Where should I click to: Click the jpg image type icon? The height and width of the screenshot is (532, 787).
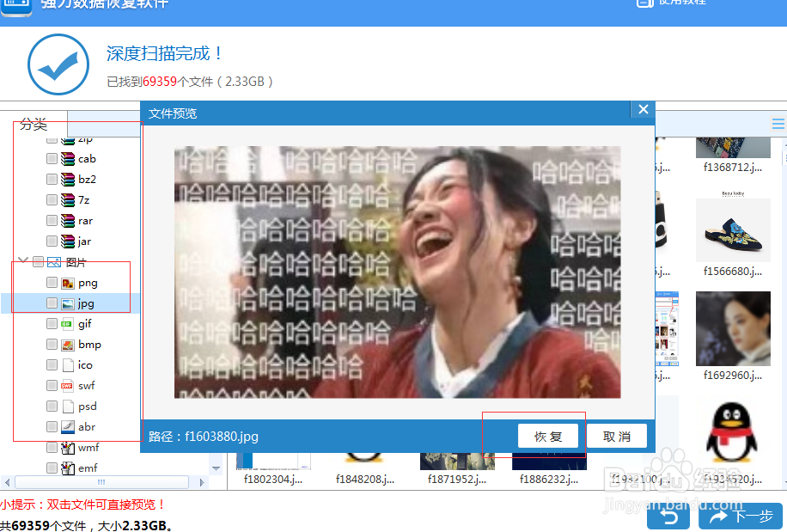[68, 303]
